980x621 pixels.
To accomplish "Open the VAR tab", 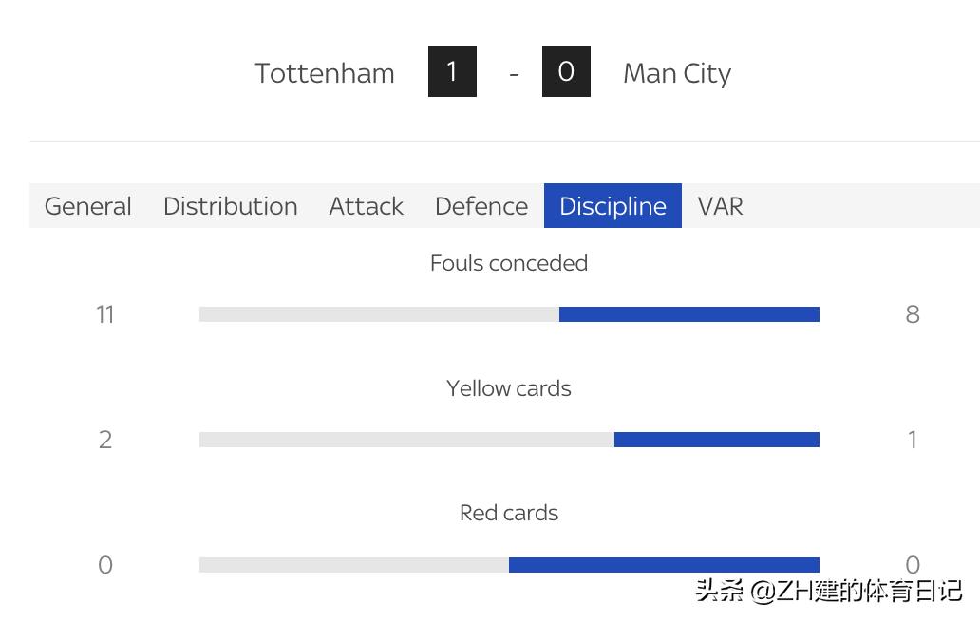I will 720,206.
